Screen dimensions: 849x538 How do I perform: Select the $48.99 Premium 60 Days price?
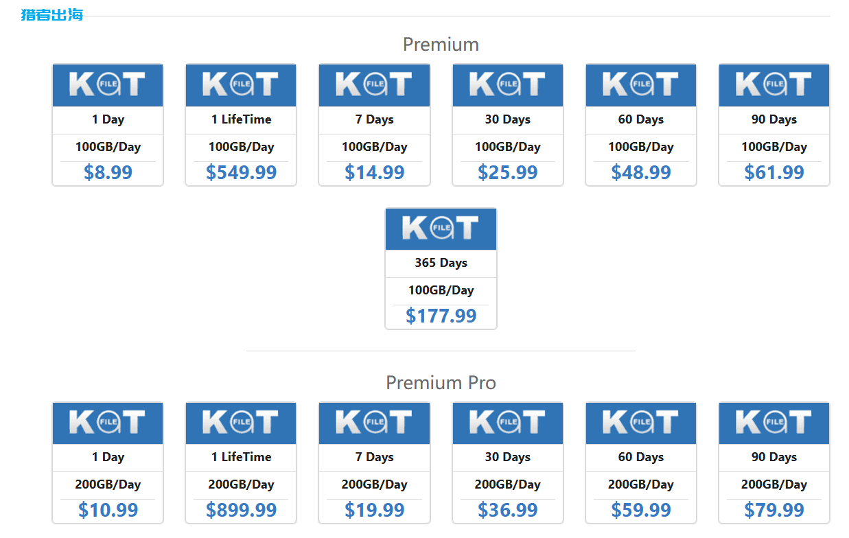641,172
